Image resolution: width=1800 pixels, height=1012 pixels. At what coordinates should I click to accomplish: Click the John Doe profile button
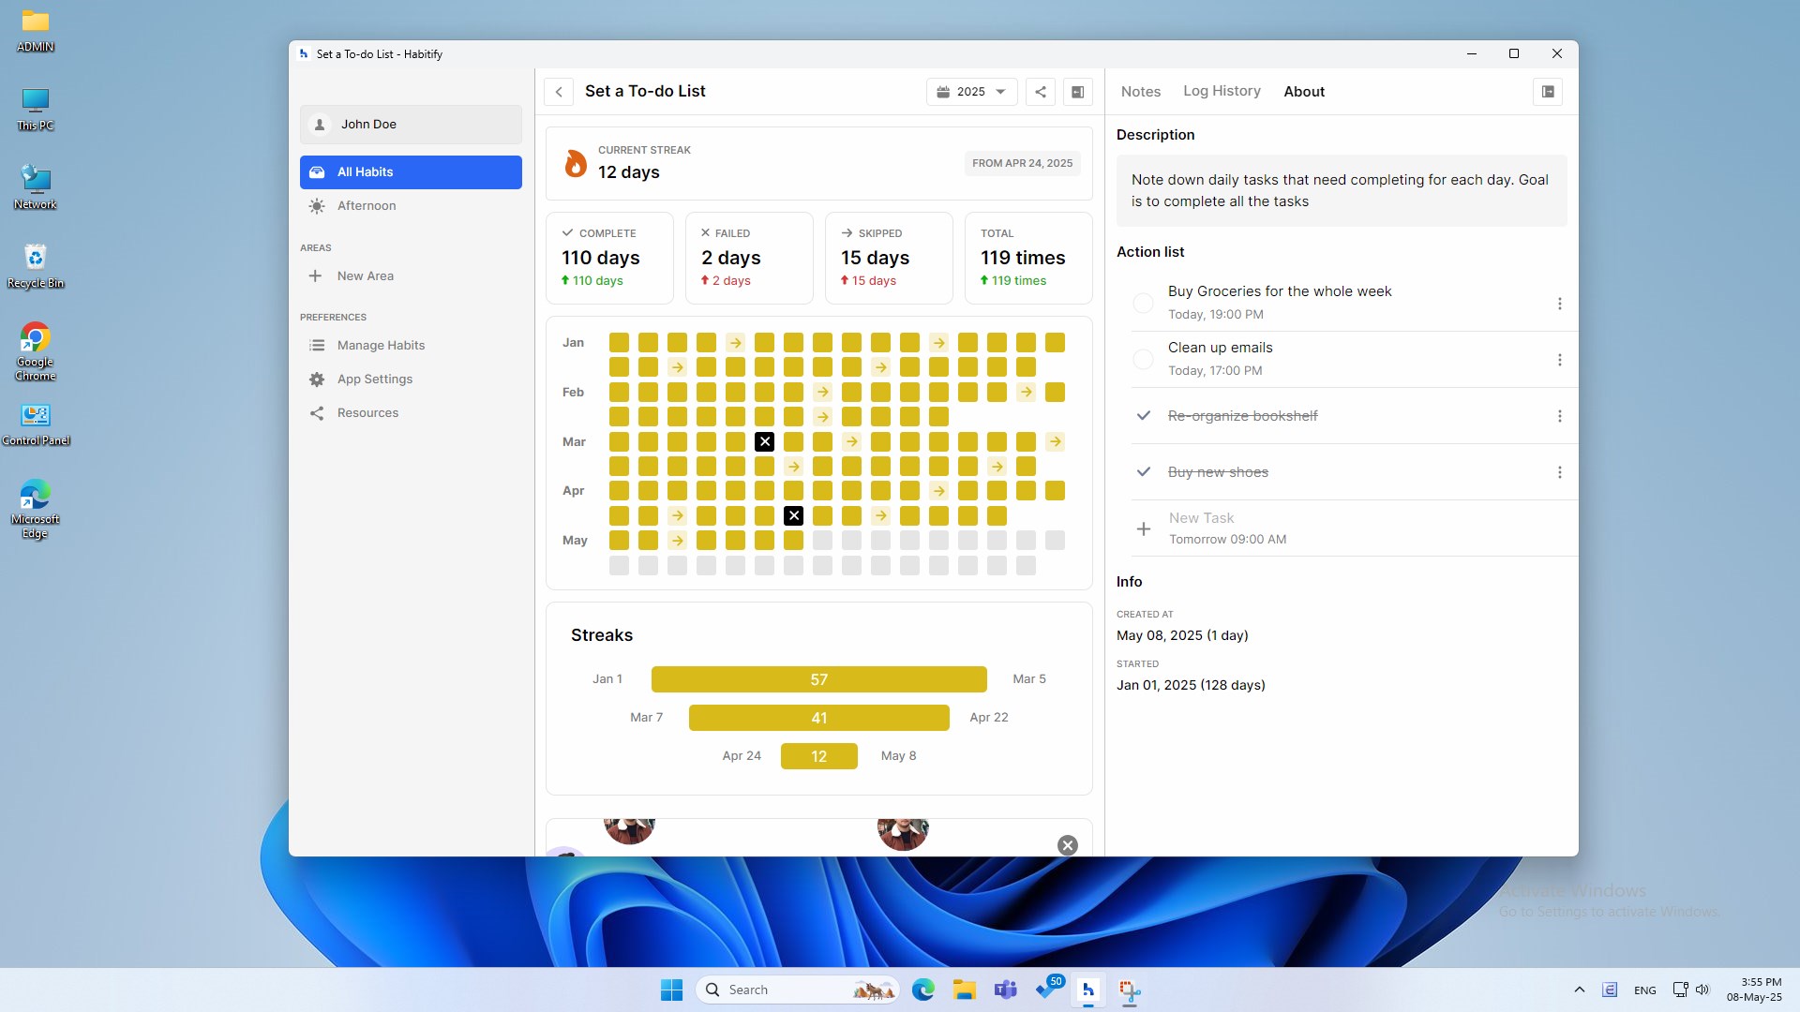point(411,125)
